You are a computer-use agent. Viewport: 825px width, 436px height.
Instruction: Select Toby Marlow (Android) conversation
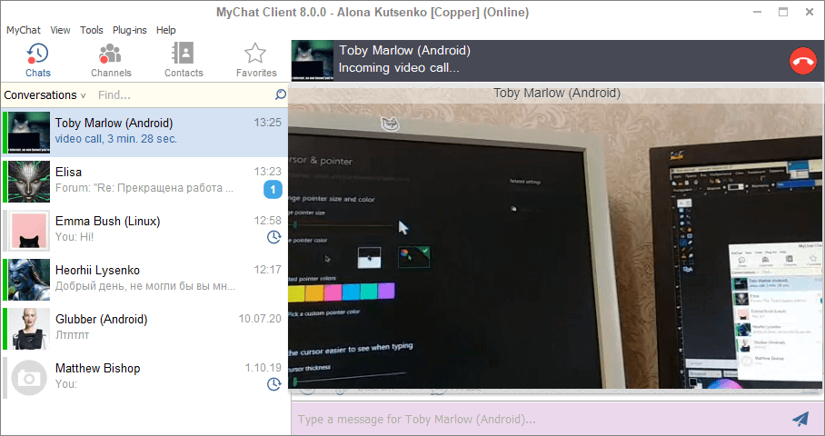coord(144,133)
